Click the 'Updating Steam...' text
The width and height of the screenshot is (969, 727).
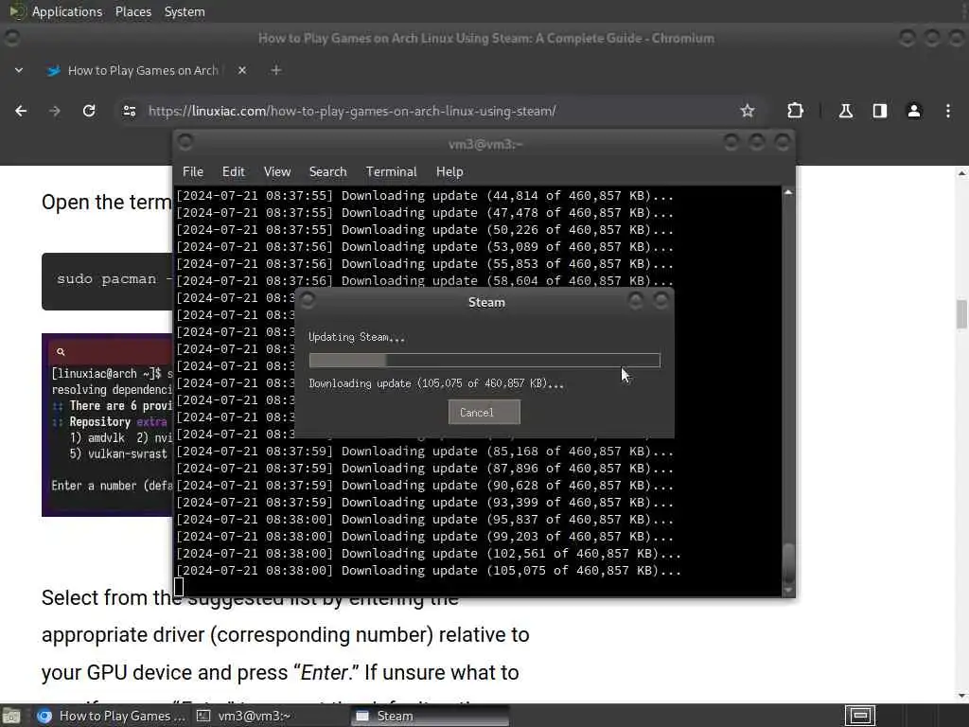point(357,338)
